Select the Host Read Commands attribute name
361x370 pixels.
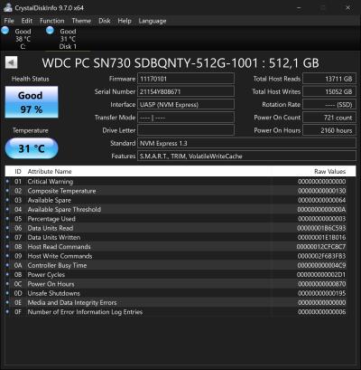(59, 247)
